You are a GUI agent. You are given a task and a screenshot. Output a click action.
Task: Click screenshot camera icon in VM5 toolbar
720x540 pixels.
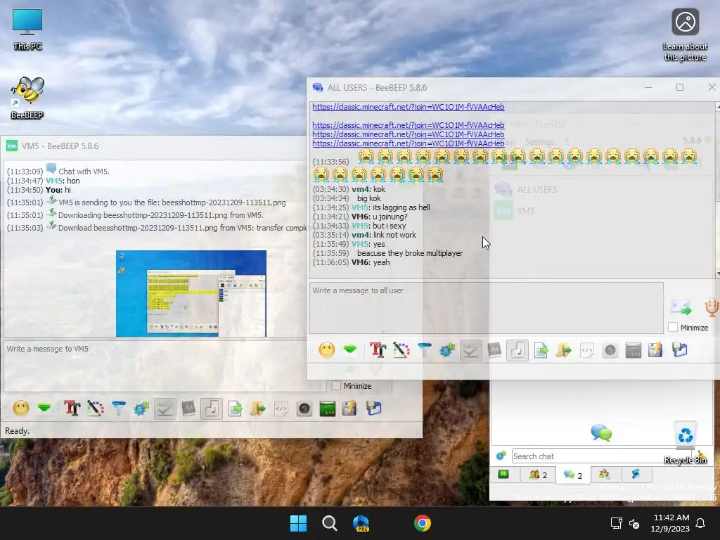click(304, 409)
